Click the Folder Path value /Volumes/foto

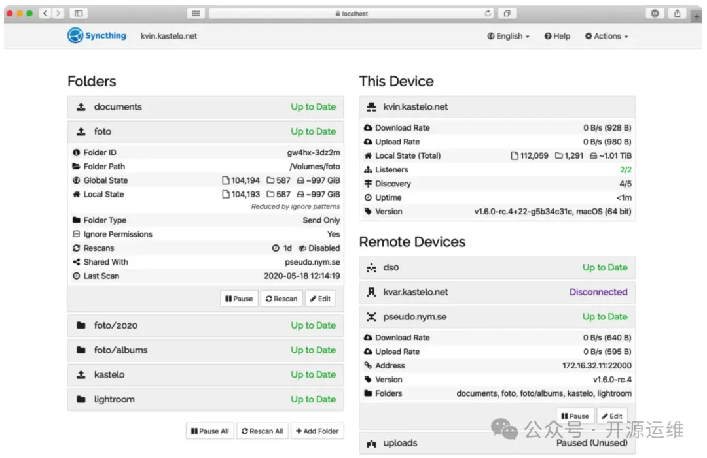click(315, 167)
